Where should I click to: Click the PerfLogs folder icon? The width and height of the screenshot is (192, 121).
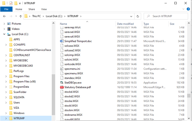pos(11,71)
